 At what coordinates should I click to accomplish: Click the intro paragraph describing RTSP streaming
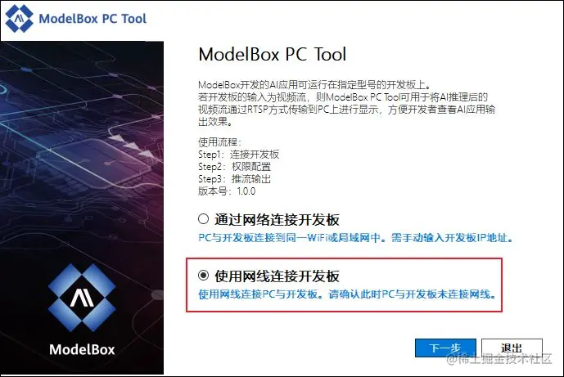tap(347, 103)
